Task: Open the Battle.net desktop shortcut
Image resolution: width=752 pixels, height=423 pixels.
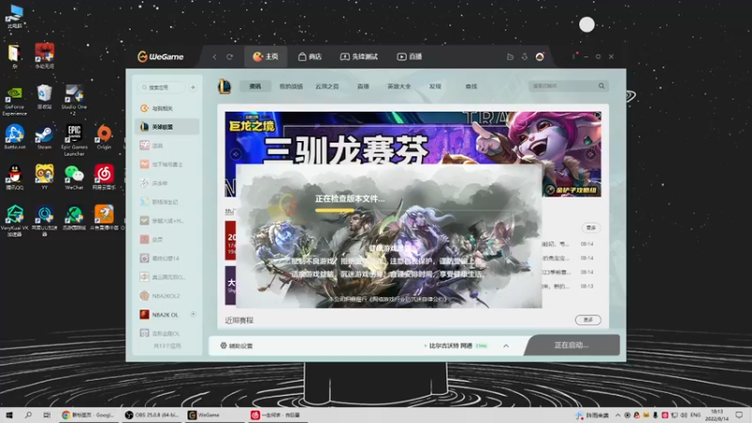Action: click(14, 137)
